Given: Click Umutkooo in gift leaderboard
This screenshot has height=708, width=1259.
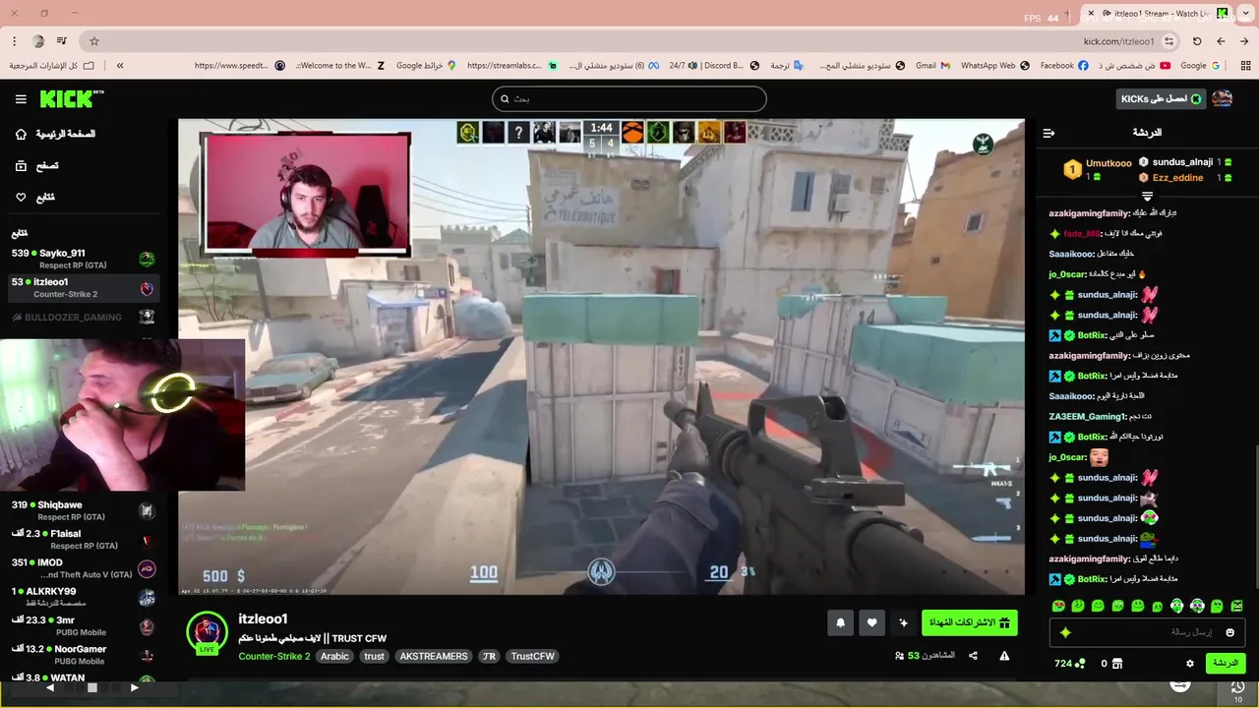Looking at the screenshot, I should pyautogui.click(x=1109, y=163).
